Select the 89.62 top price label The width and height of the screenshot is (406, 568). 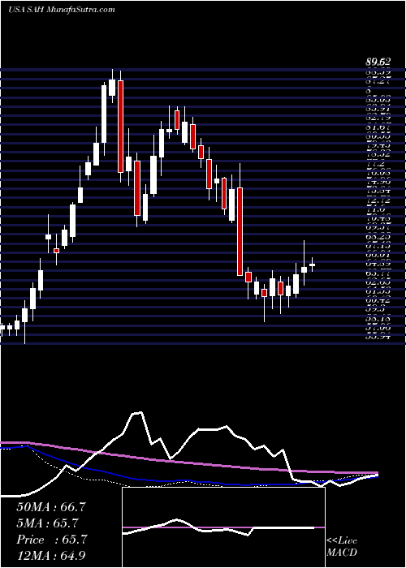pyautogui.click(x=378, y=62)
